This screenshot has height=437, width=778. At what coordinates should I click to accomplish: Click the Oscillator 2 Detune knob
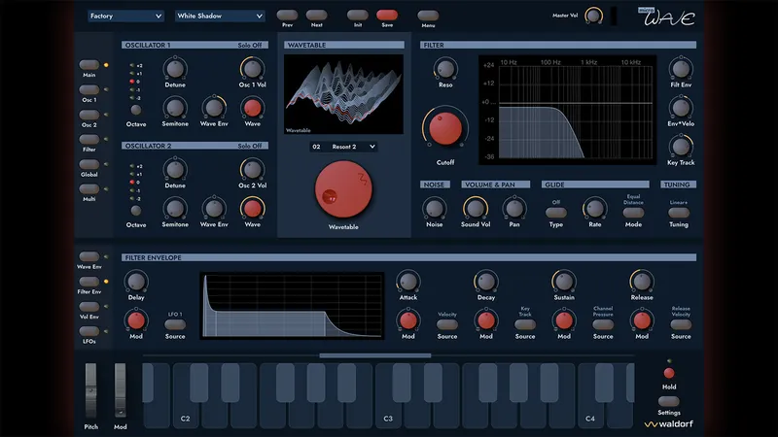(x=175, y=169)
